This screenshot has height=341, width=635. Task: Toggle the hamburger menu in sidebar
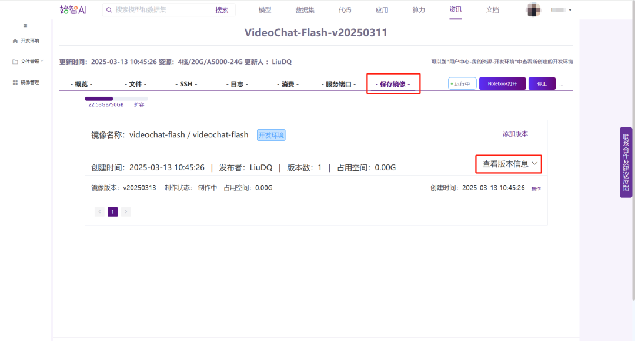point(25,25)
